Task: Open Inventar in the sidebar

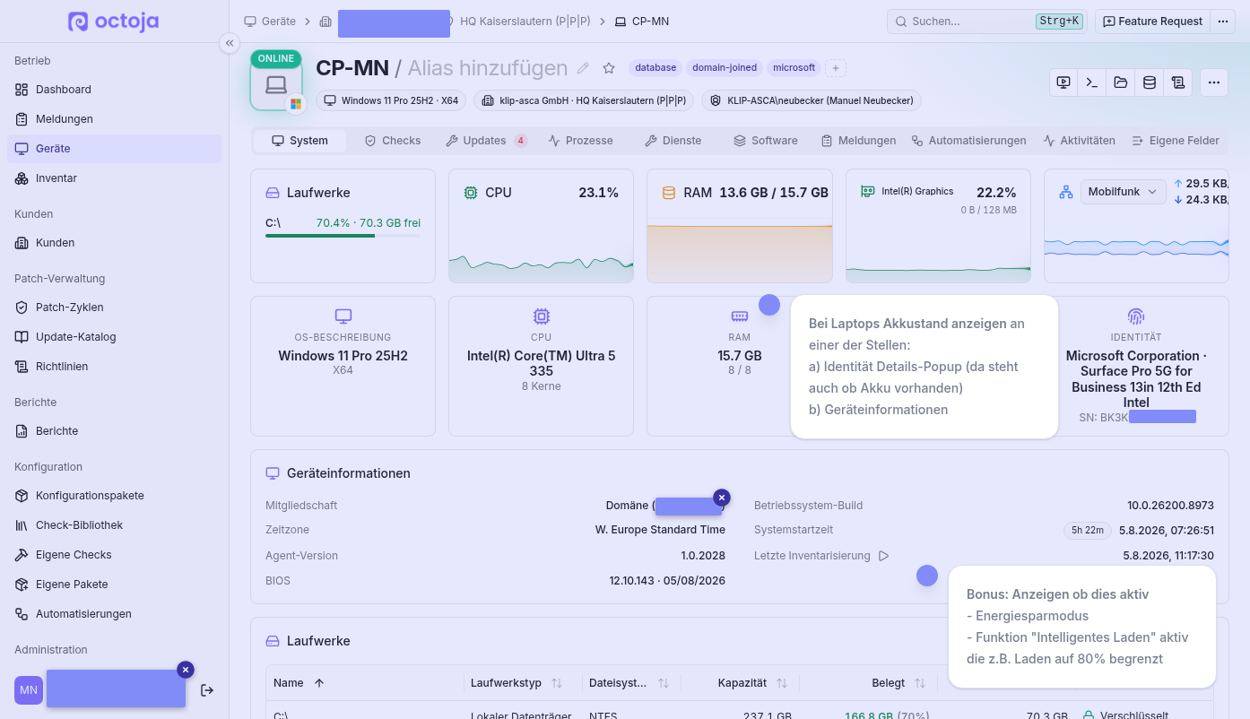Action: 114,178
